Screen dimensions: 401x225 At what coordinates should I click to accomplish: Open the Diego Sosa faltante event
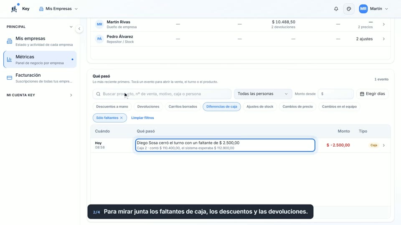pyautogui.click(x=225, y=145)
